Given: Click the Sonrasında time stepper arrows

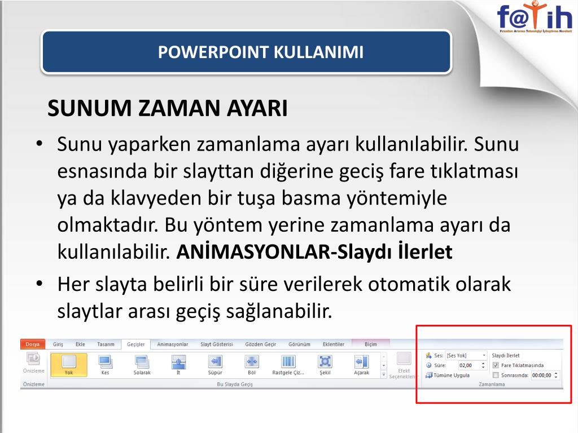Looking at the screenshot, I should 556,375.
